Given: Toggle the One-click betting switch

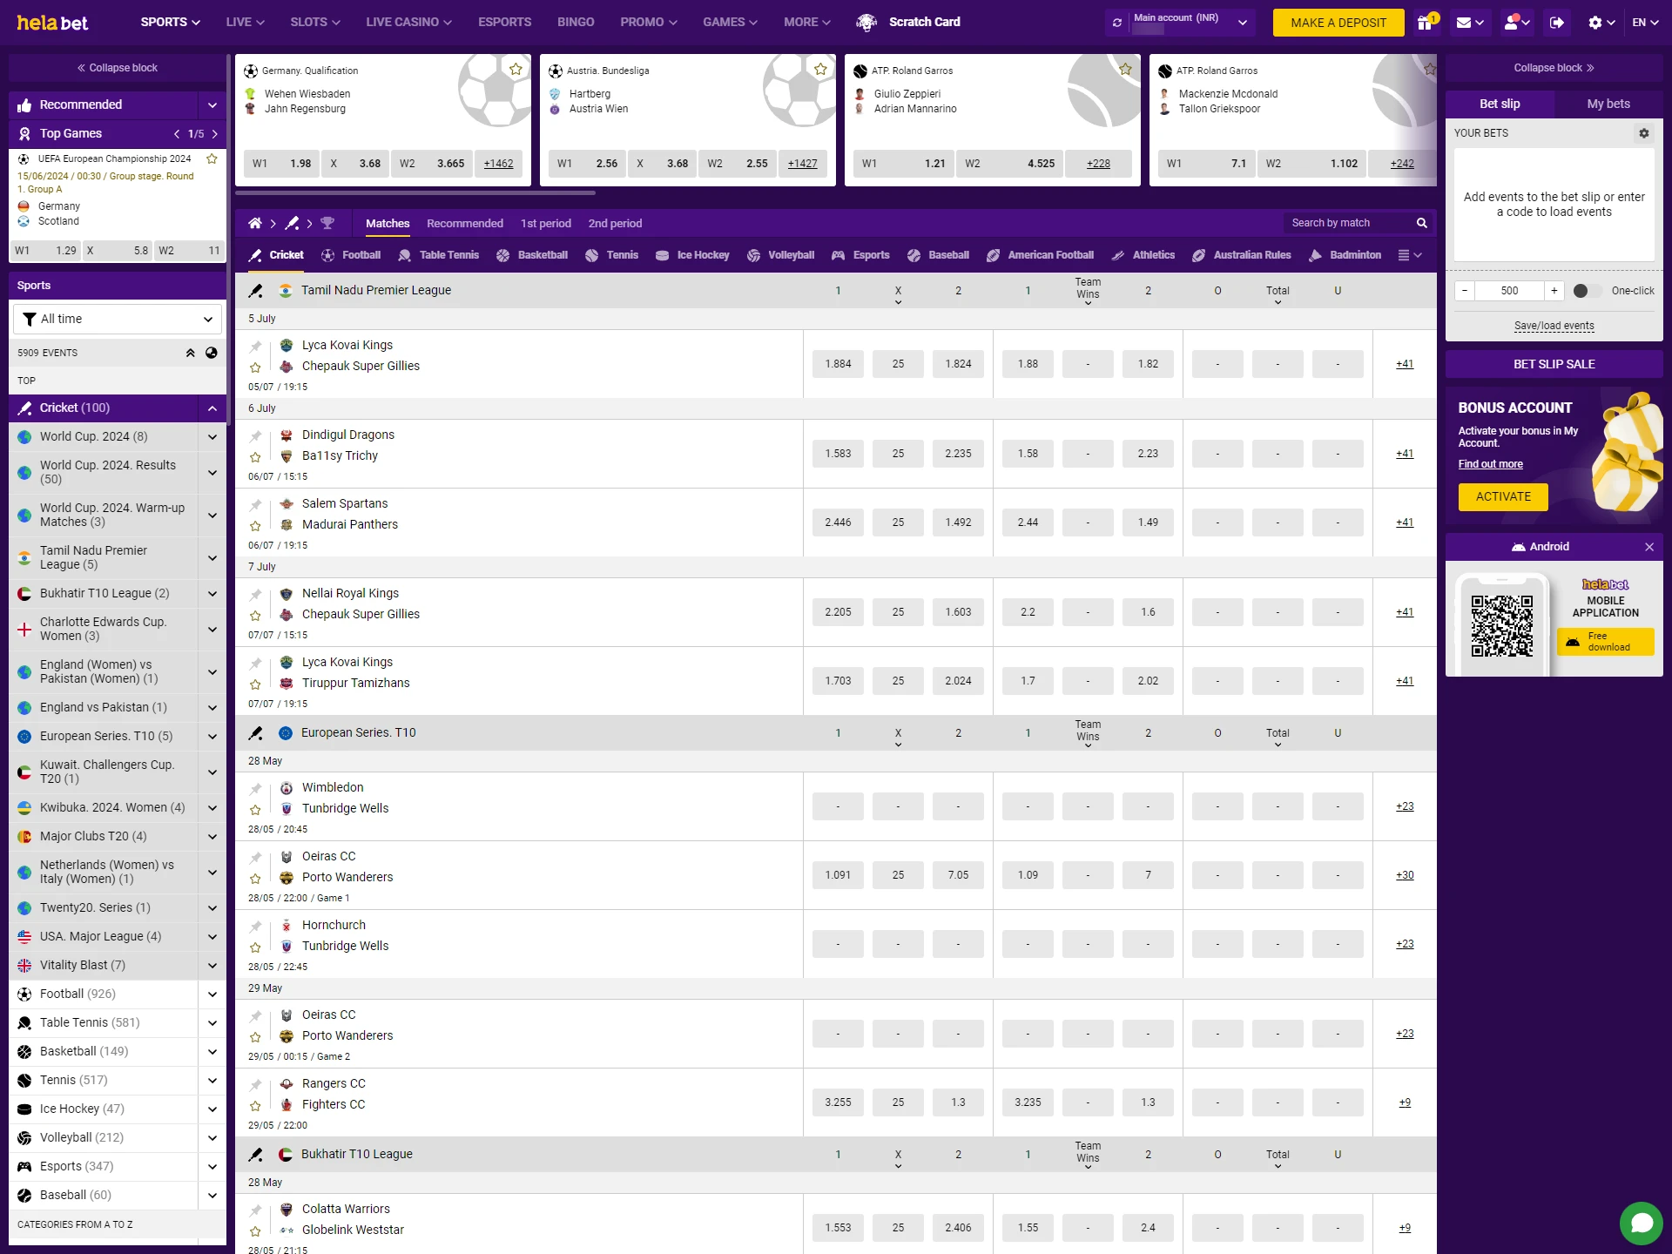Looking at the screenshot, I should tap(1582, 291).
